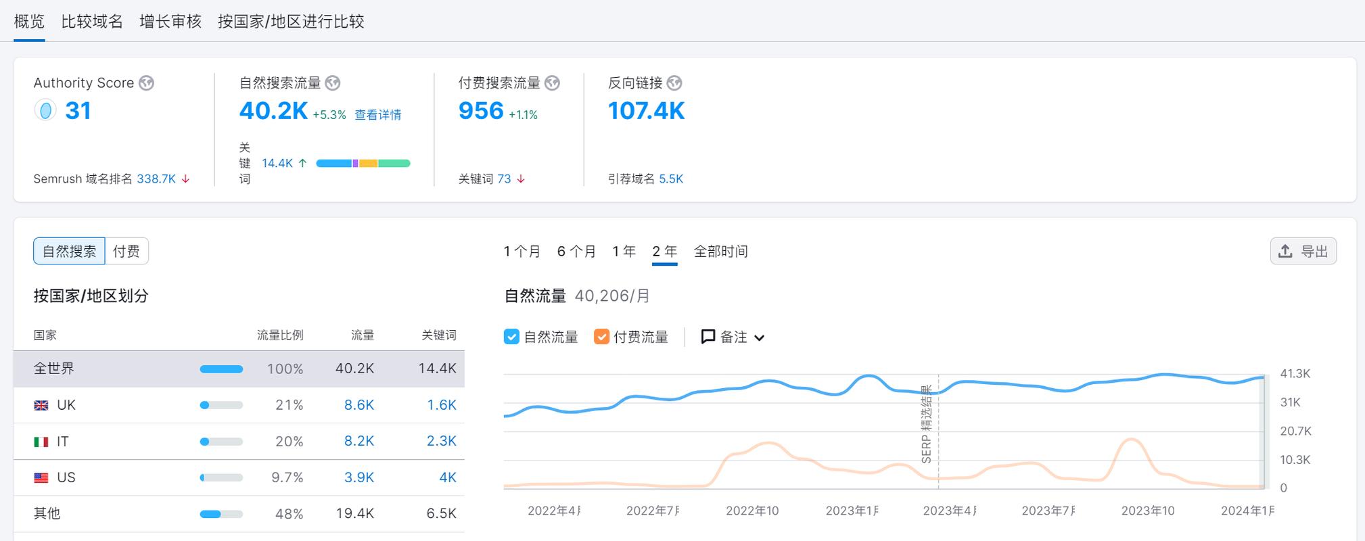
Task: Click the 其他 traffic share bar
Action: [x=221, y=514]
